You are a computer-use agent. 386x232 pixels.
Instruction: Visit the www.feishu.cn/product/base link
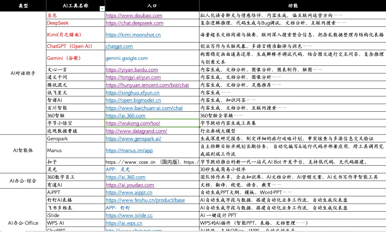[x=145, y=200]
